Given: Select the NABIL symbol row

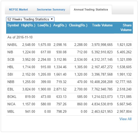Looking at the screenshot, I should [x=69, y=45].
